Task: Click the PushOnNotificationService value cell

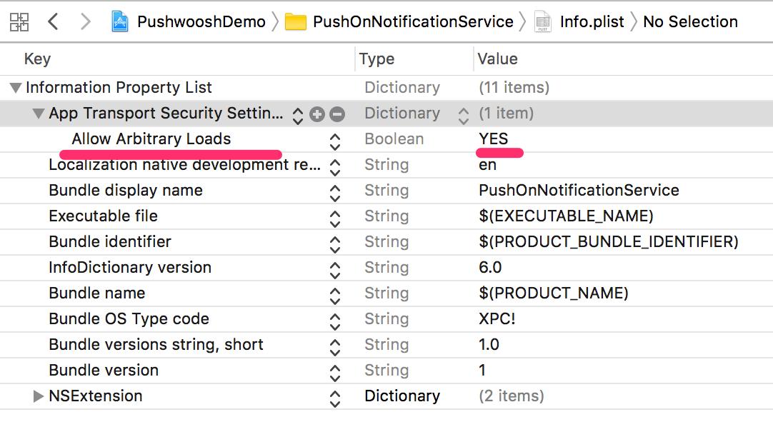Action: (x=579, y=190)
